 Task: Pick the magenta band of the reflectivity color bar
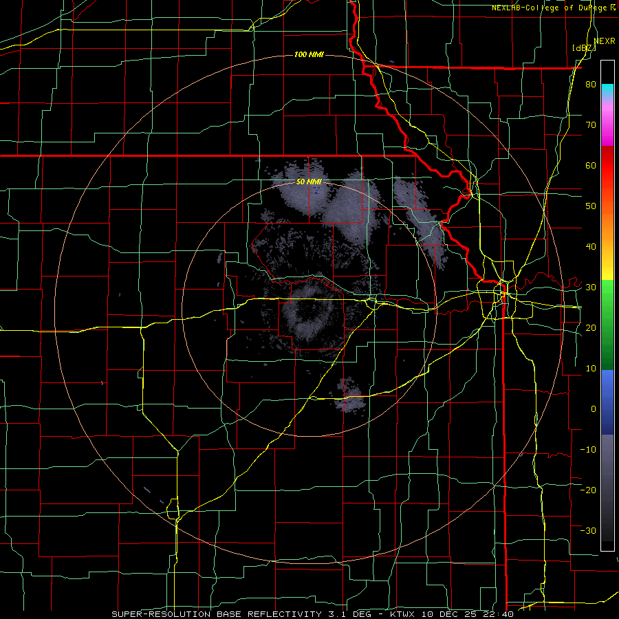[x=607, y=126]
